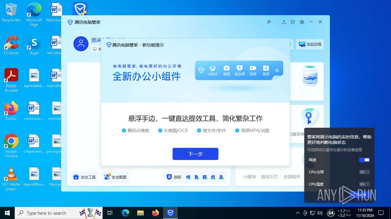The height and width of the screenshot is (219, 391).
Task: Click the skin theme icon in title bar
Action: click(269, 22)
